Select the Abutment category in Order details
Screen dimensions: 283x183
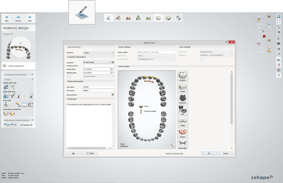[183, 99]
